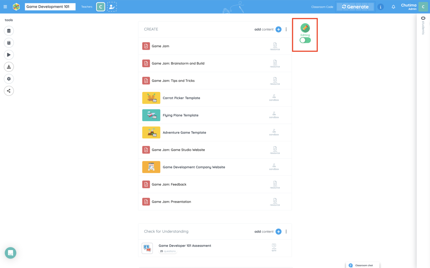Viewport: 430px width, 268px height.
Task: Expand the Classroom chat panel
Action: point(363,265)
